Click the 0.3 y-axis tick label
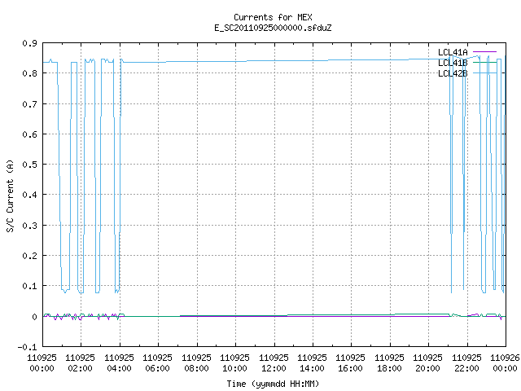Screen dimensions: 521x391 [x=29, y=226]
